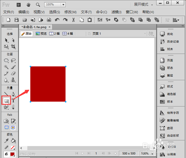This screenshot has height=158, width=186.
Task: Open the 优化 panel
Action: pyautogui.click(x=166, y=34)
